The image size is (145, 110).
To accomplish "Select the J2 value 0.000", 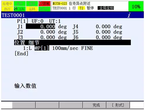I will pyautogui.click(x=48, y=32).
